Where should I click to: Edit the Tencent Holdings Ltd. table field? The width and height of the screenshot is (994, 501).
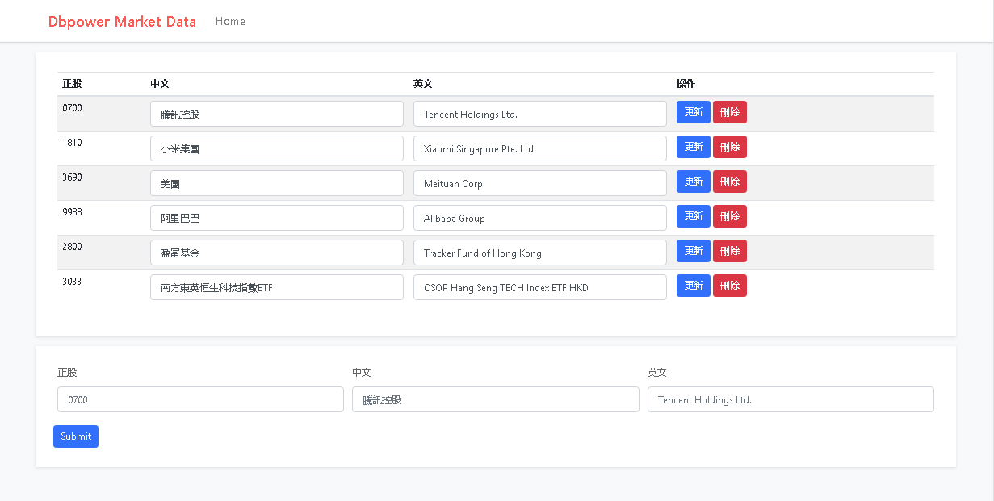pos(540,114)
